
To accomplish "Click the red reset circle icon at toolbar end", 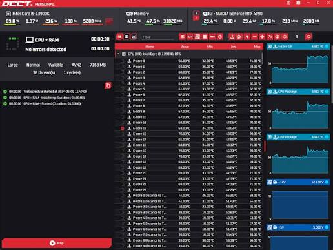I will click(x=308, y=37).
